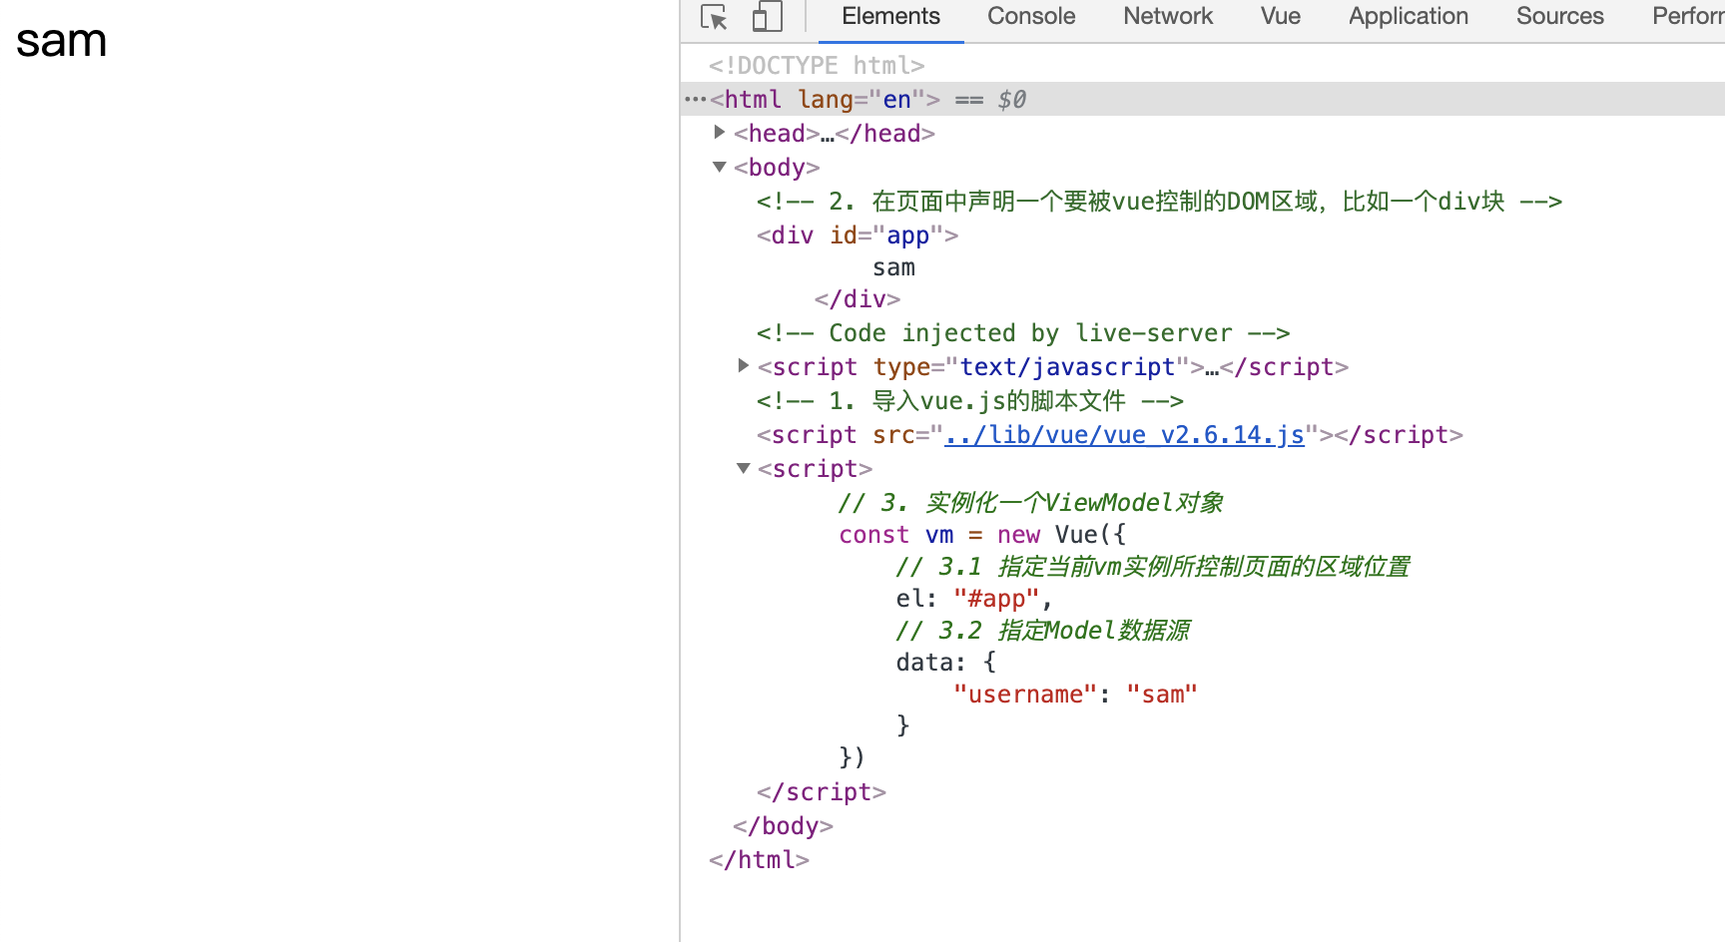Image resolution: width=1725 pixels, height=942 pixels.
Task: Expand the text/javascript script node
Action: pyautogui.click(x=743, y=366)
